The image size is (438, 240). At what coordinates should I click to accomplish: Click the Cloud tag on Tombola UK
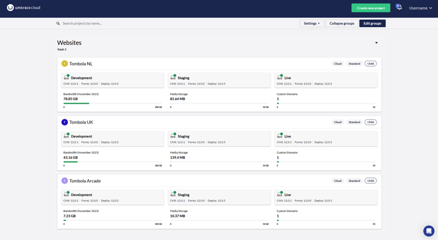click(338, 122)
